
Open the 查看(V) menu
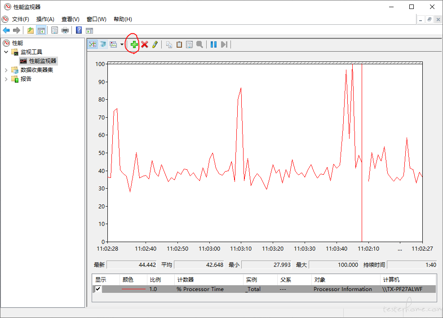(x=71, y=19)
